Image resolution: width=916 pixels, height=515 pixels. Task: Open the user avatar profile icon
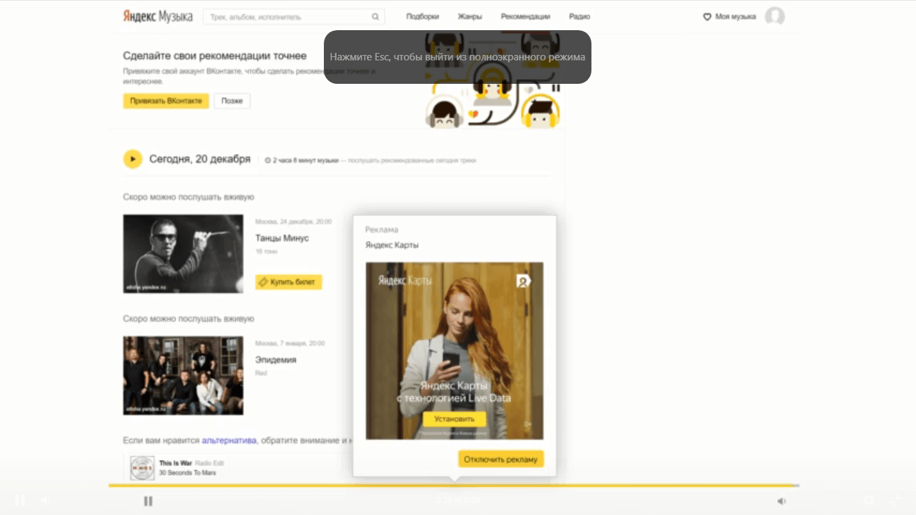[775, 17]
